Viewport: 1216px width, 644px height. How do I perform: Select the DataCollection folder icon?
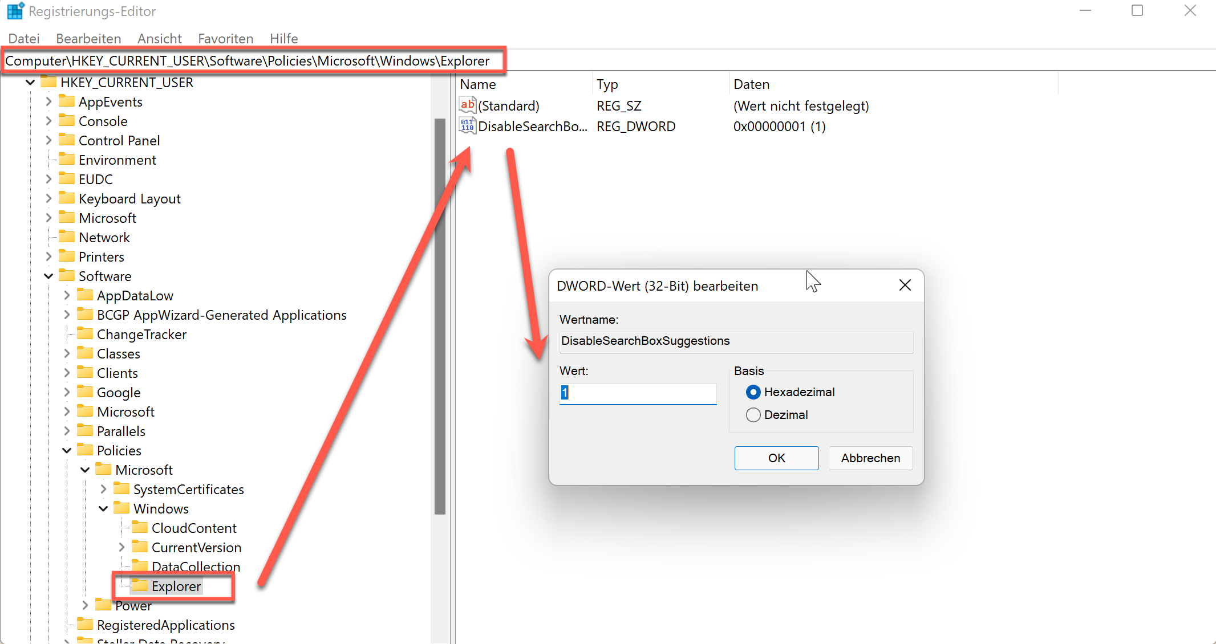(140, 566)
